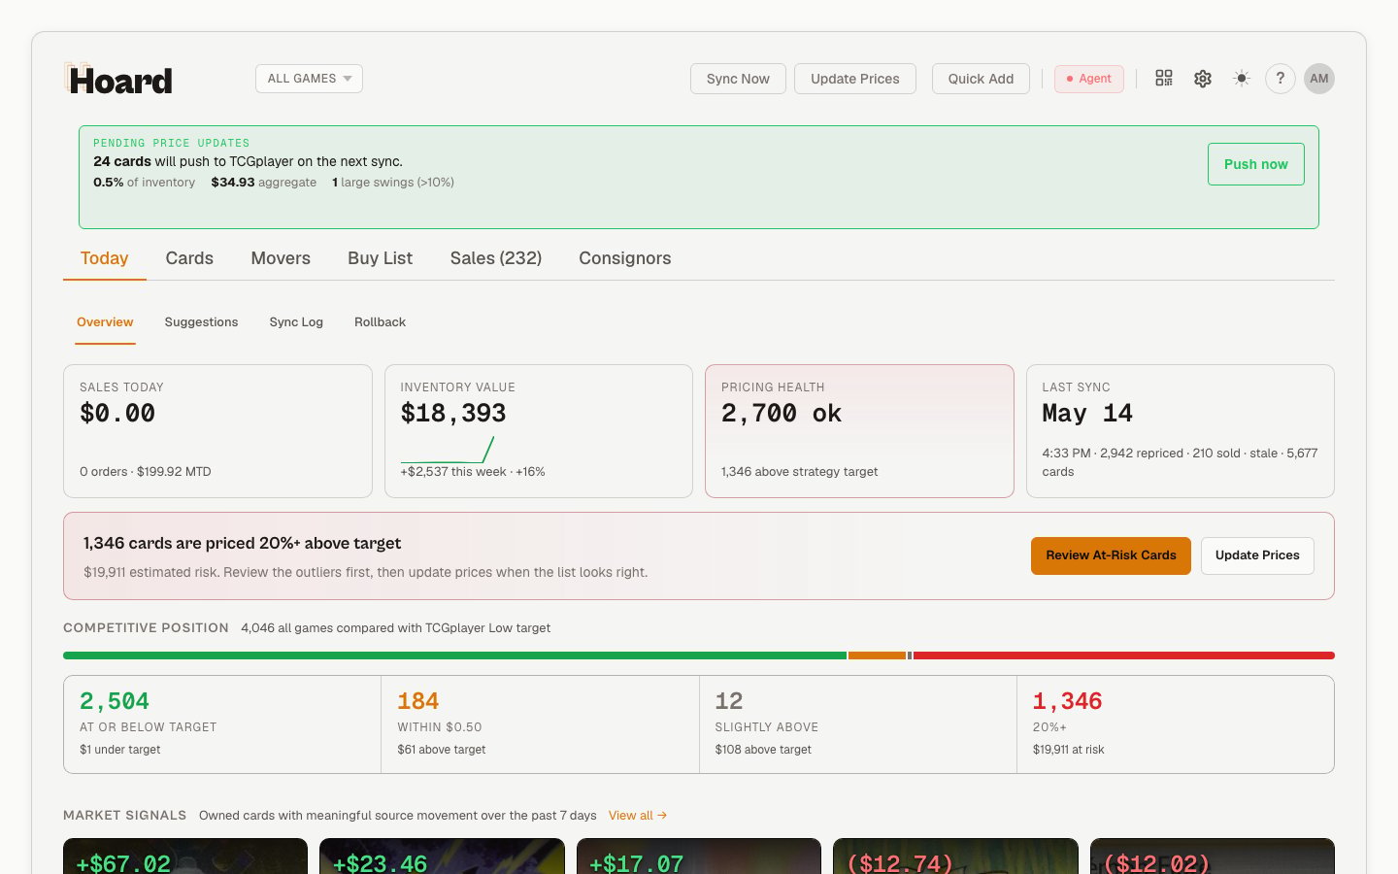Open the ($12.02) market signal card
This screenshot has height=874, width=1398.
coord(1213,857)
